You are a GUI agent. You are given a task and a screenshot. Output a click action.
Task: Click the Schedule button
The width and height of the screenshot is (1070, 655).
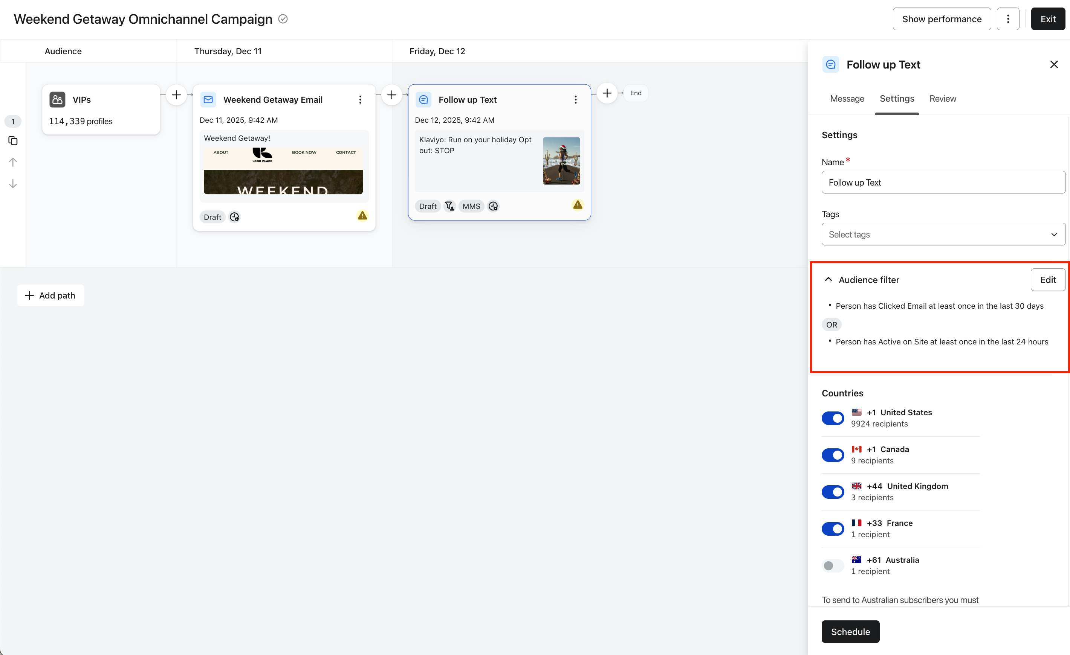point(850,631)
